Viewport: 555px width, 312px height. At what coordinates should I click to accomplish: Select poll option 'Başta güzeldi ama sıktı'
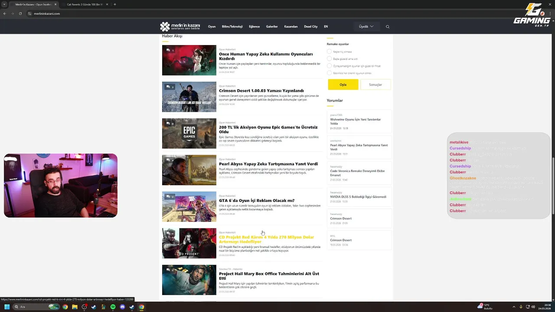(x=330, y=58)
